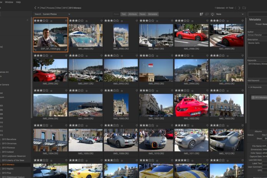Open the None filter preset dropdown
Screen dimensions: 267x178
pos(230,14)
